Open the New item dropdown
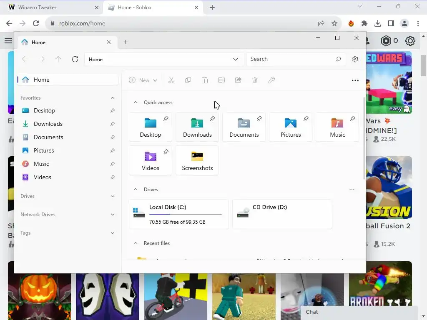 (x=143, y=80)
